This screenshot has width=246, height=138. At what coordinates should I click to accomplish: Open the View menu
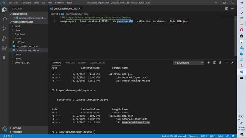click(36, 3)
